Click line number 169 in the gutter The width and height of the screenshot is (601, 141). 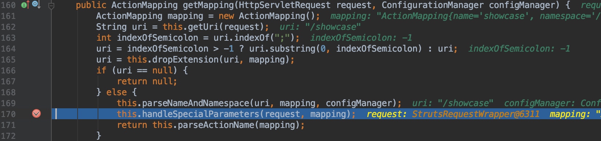[x=8, y=103]
